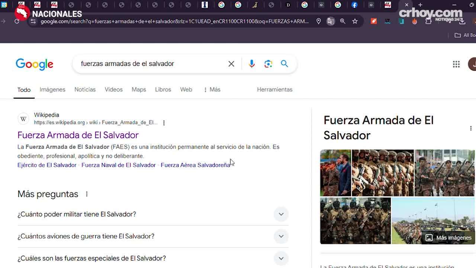
Task: Open the teal extension icon next to LT
Action: (401, 21)
